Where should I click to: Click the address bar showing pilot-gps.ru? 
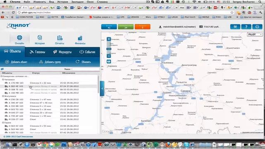(x=124, y=12)
